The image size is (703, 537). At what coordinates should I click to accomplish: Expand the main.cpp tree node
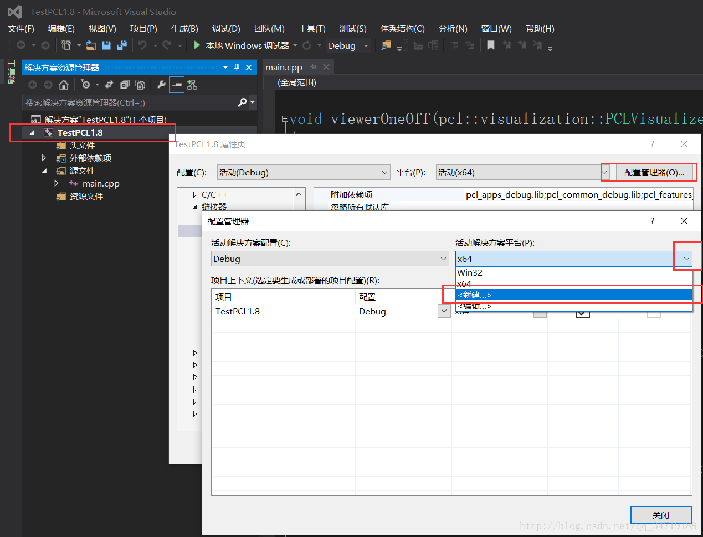tap(57, 183)
